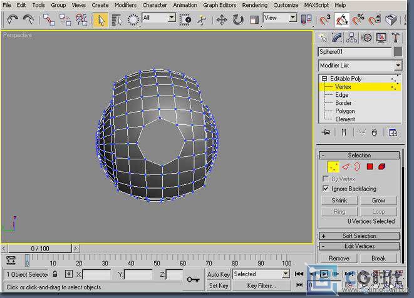
Task: Choose the Polygon sub-object selection icon
Action: (x=370, y=167)
